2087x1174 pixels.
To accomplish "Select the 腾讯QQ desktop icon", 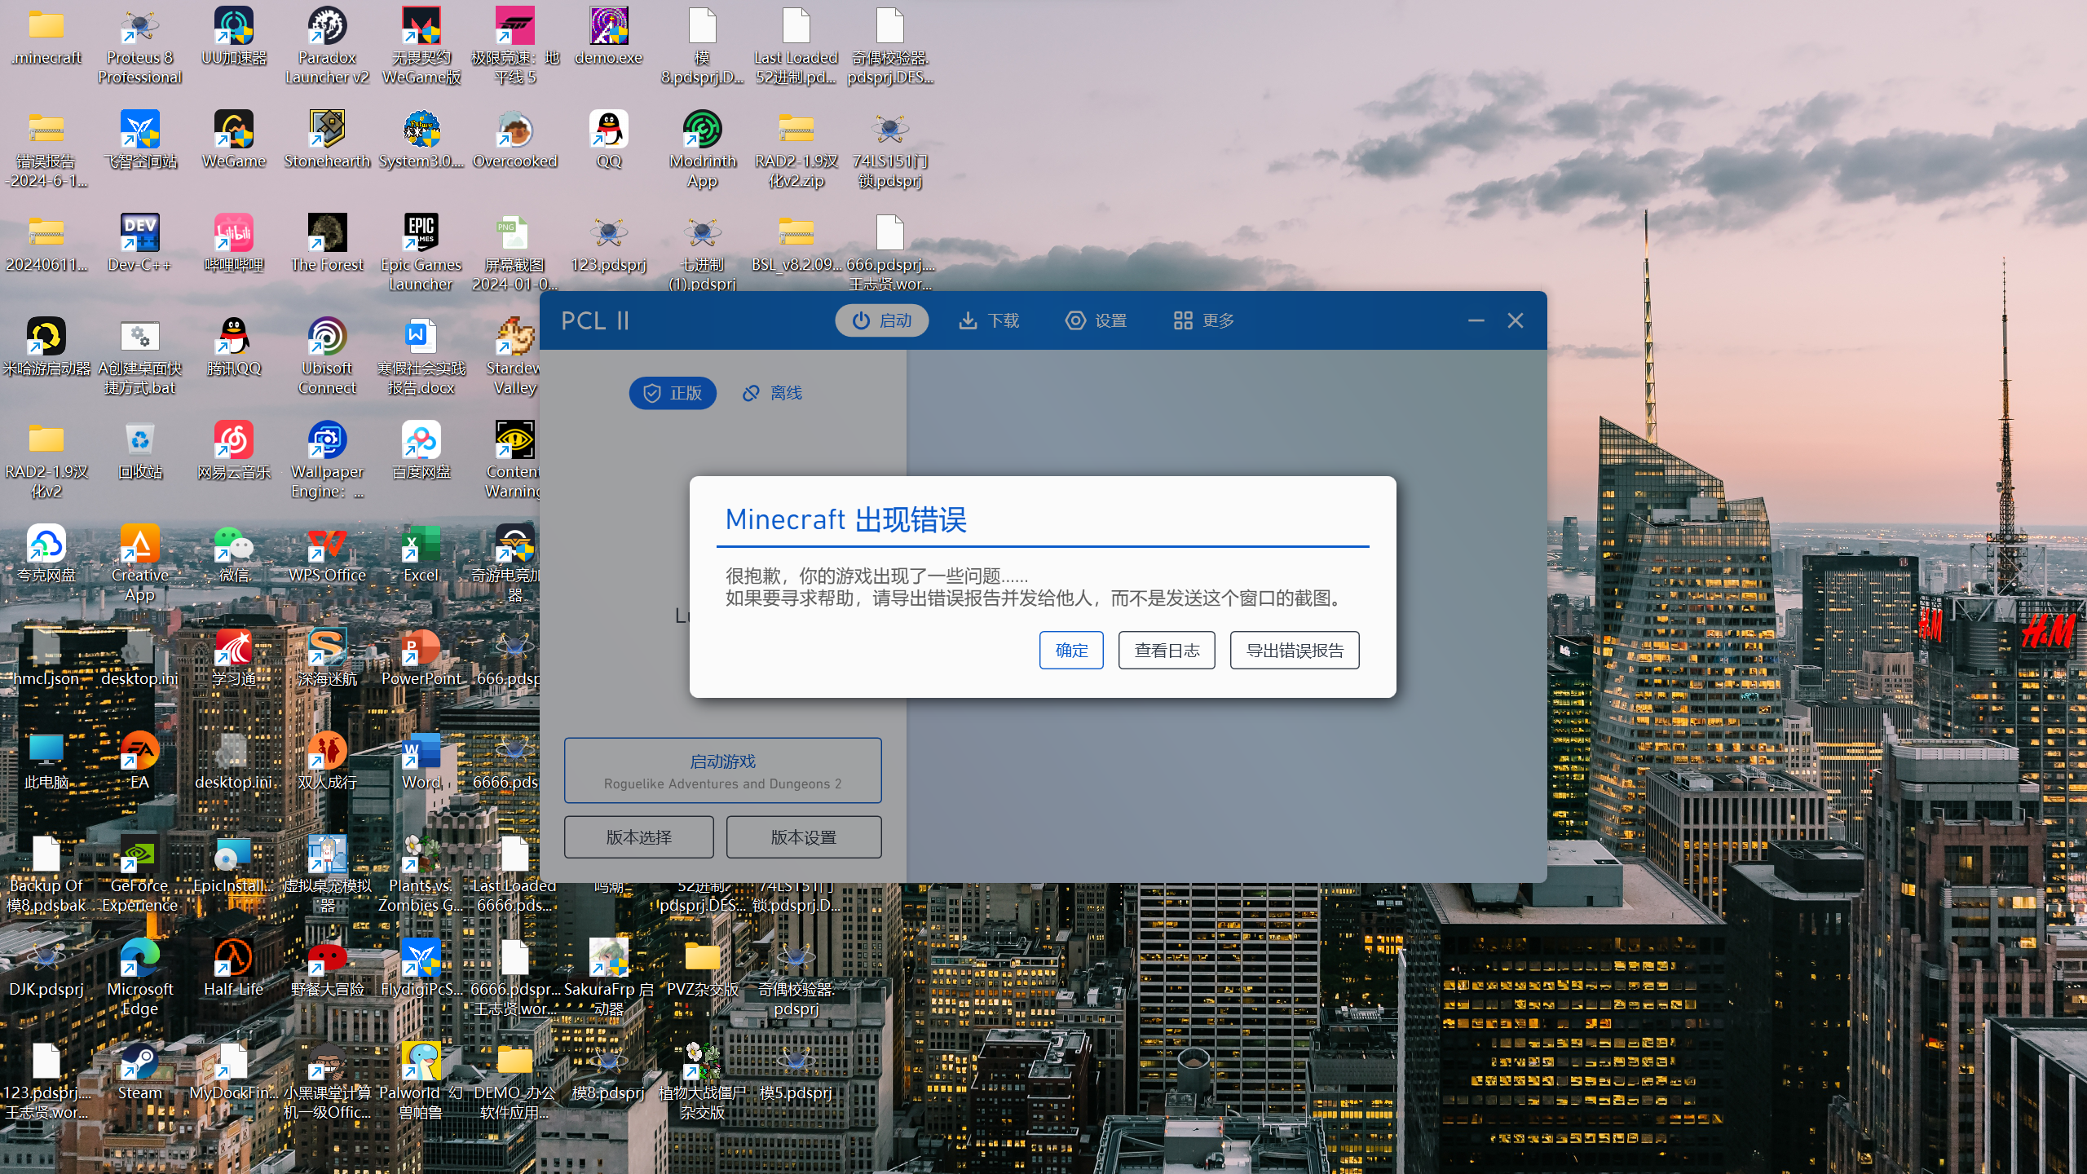I will pos(234,347).
